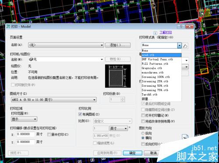Screen dimensions: 219x163
Task: Click the dialog help button in title bar
Action: 181,27
